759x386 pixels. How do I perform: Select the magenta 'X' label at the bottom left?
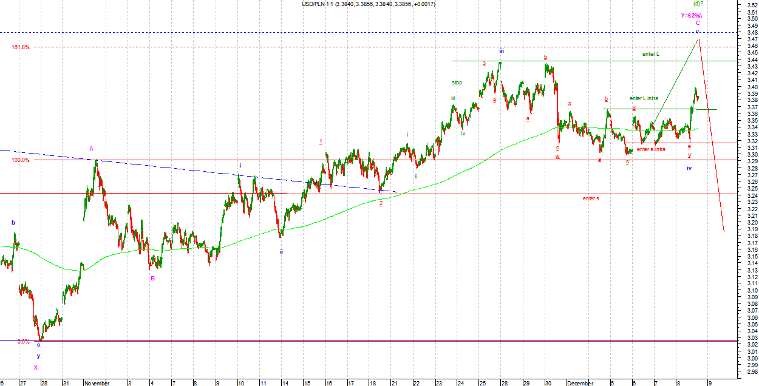pyautogui.click(x=36, y=367)
